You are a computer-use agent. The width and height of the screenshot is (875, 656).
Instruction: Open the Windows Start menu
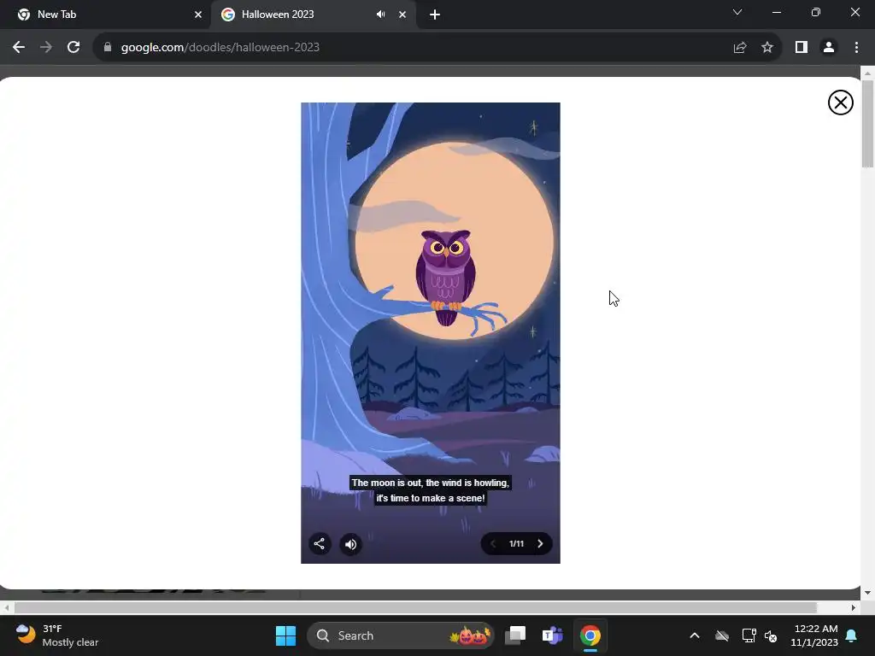click(285, 635)
